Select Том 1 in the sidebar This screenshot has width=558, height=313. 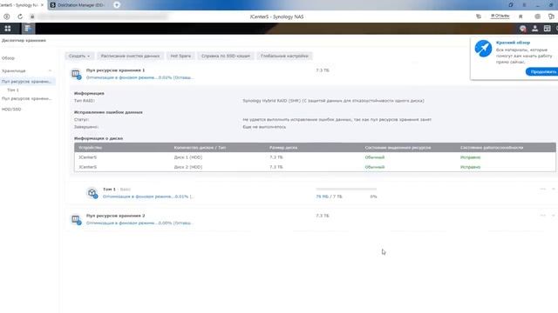13,90
